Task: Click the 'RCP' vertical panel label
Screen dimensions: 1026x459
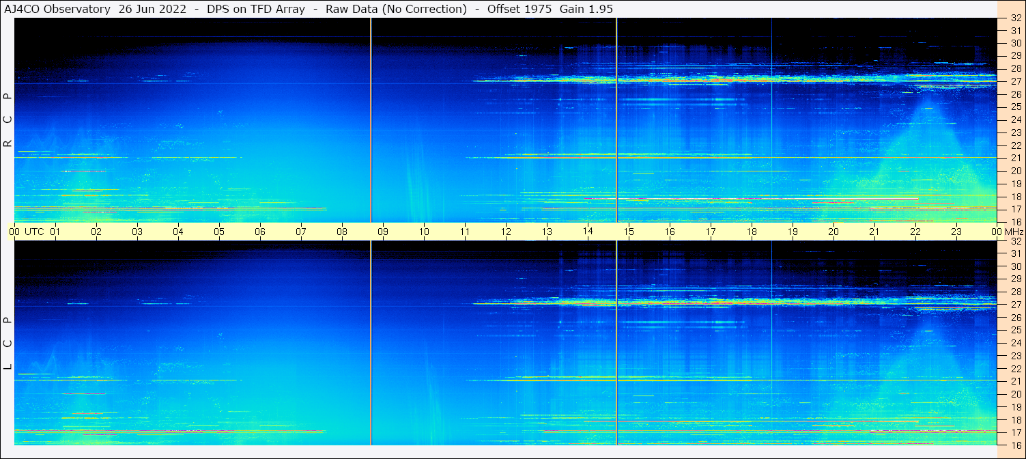Action: tap(8, 120)
